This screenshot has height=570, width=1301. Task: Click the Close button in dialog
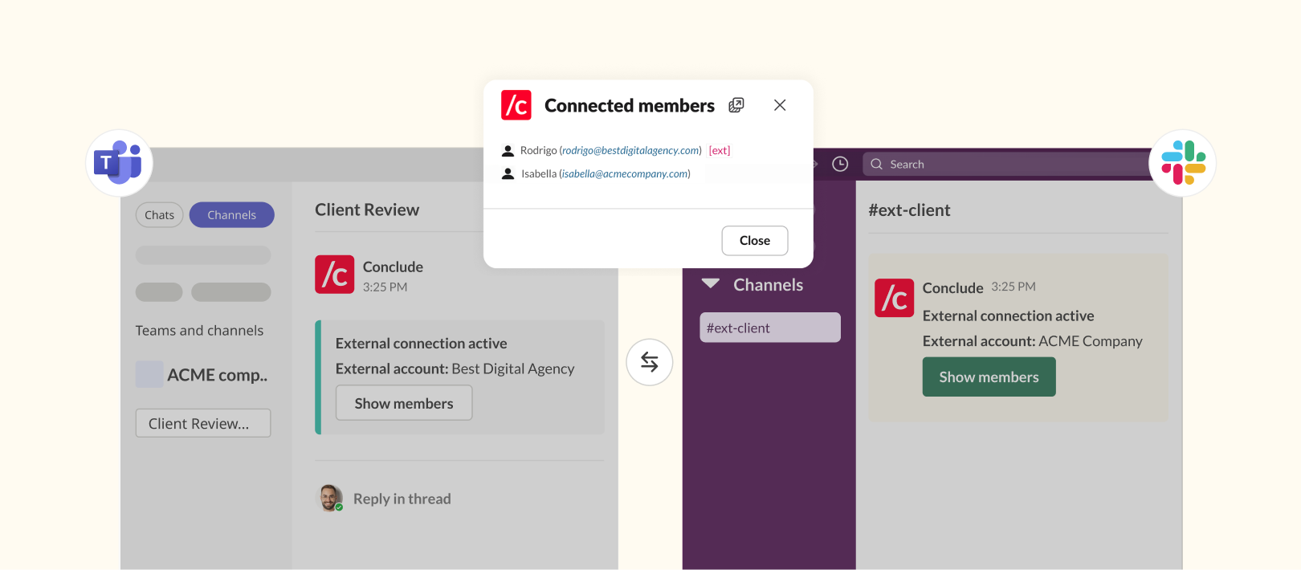(x=755, y=241)
